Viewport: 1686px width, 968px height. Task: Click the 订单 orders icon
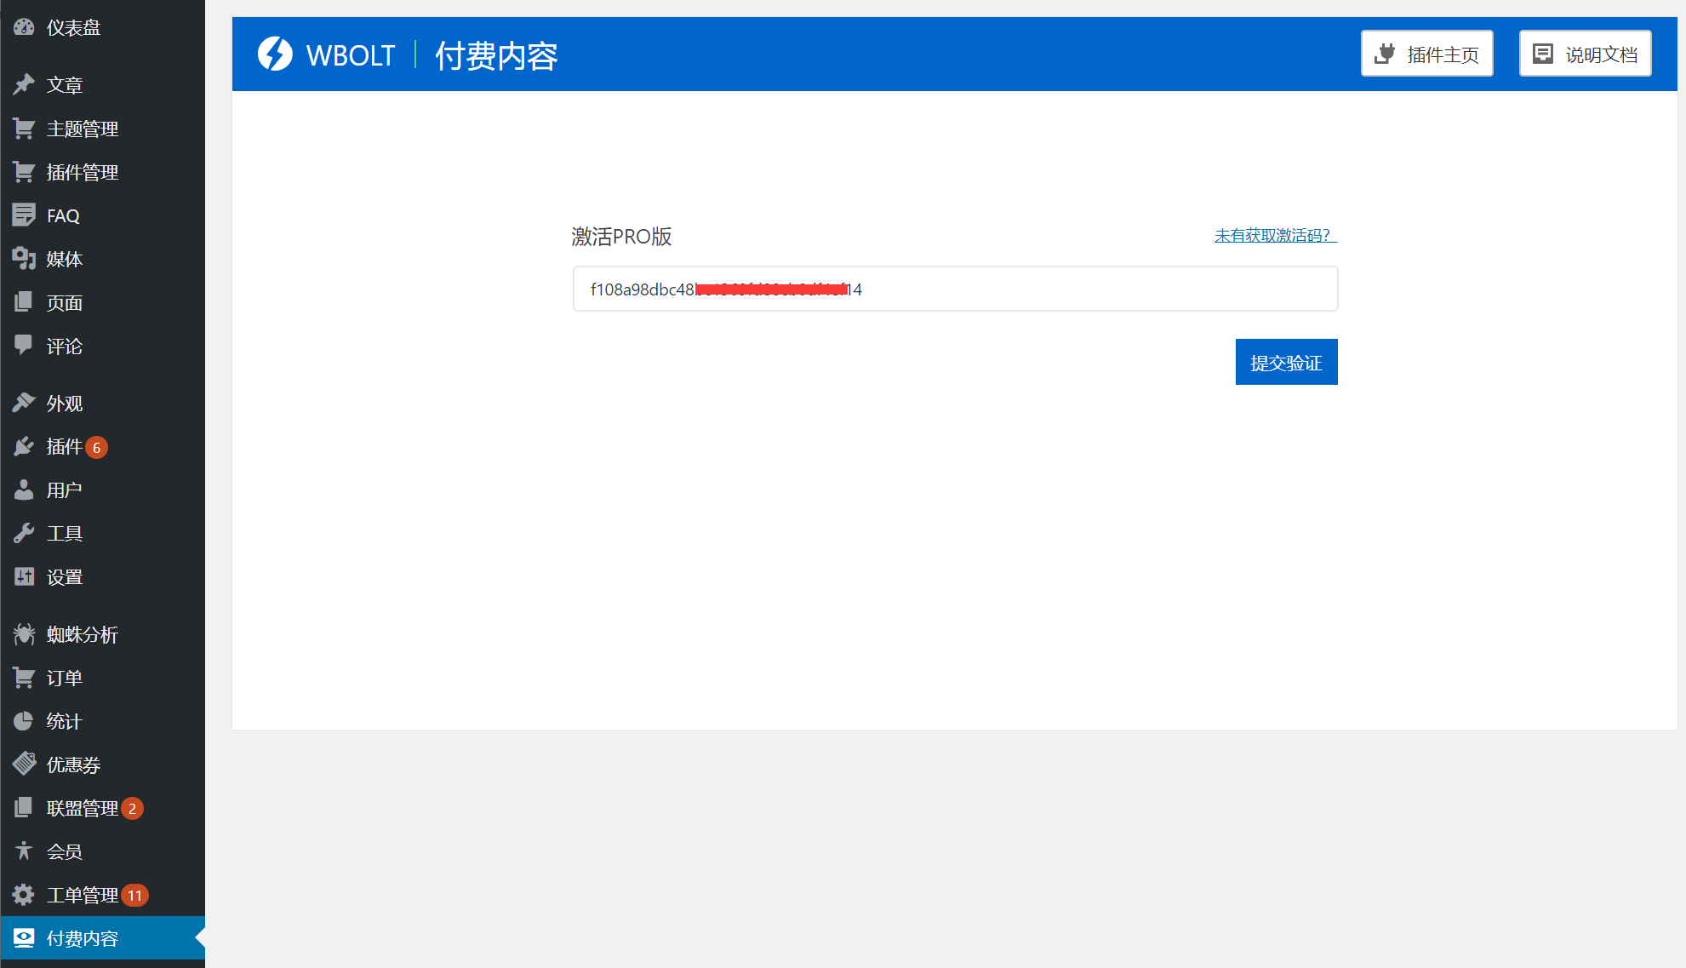coord(23,678)
